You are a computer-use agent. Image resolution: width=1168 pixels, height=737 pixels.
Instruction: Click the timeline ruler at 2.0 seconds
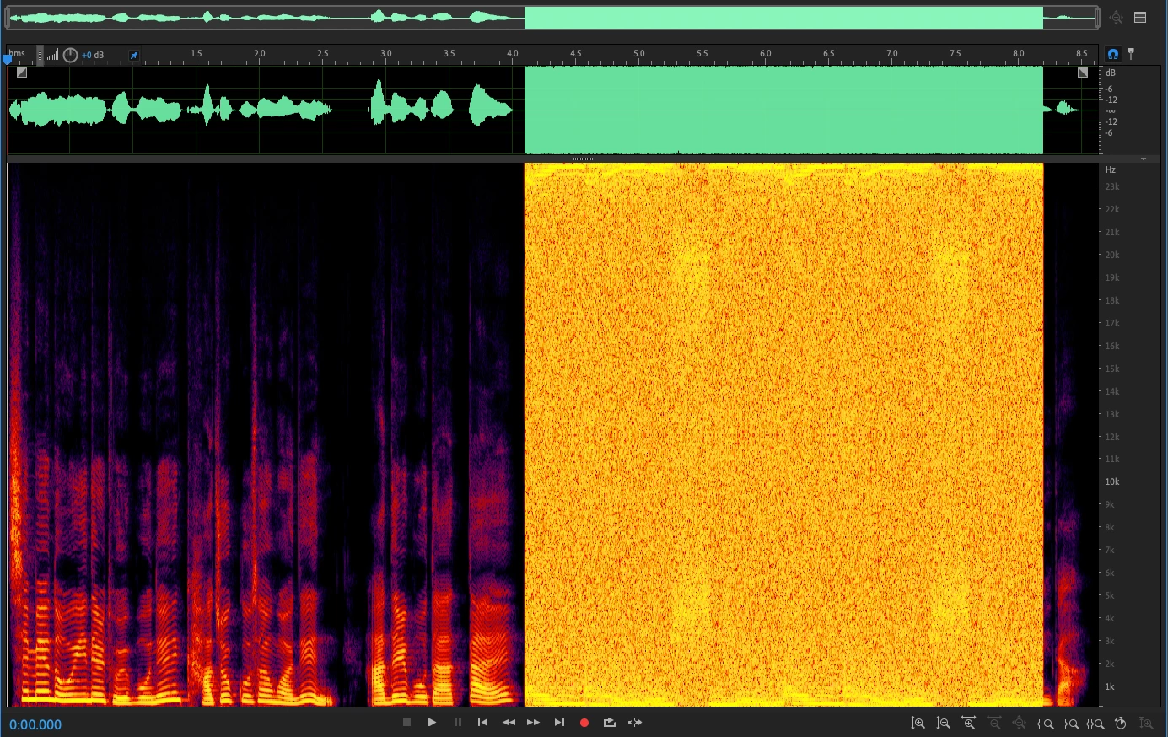[x=260, y=54]
